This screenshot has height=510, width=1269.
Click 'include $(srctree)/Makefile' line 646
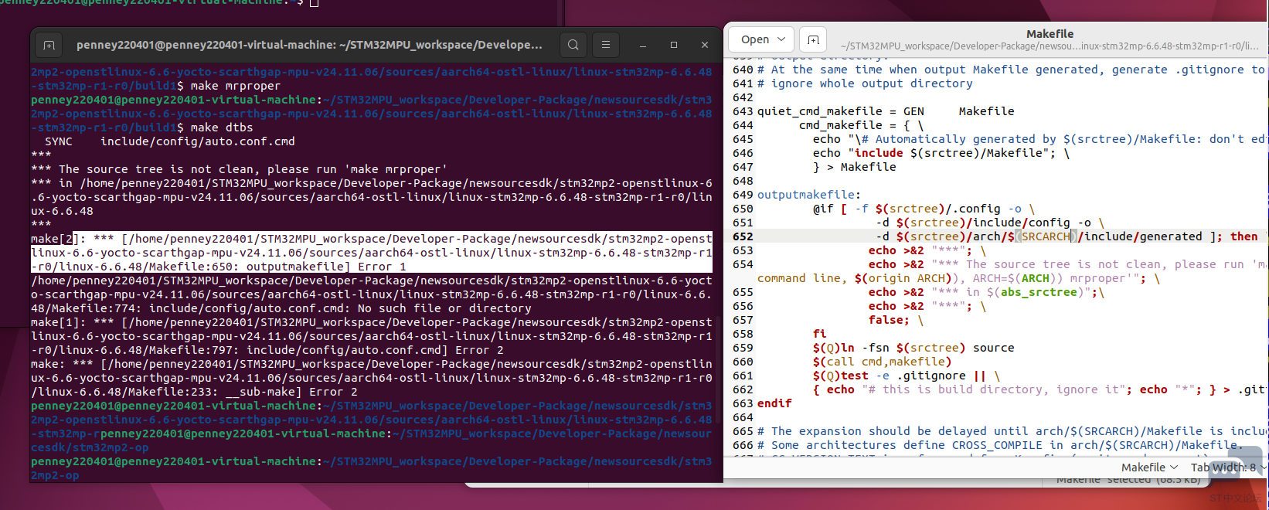coord(941,153)
